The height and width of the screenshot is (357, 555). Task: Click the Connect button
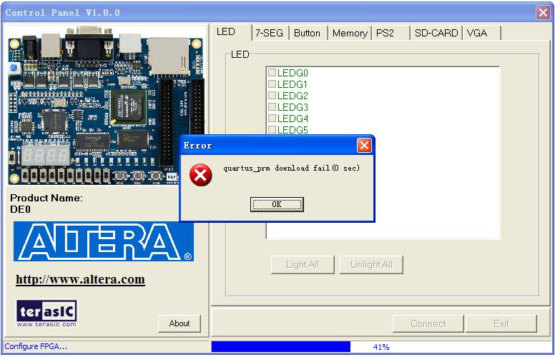point(428,323)
